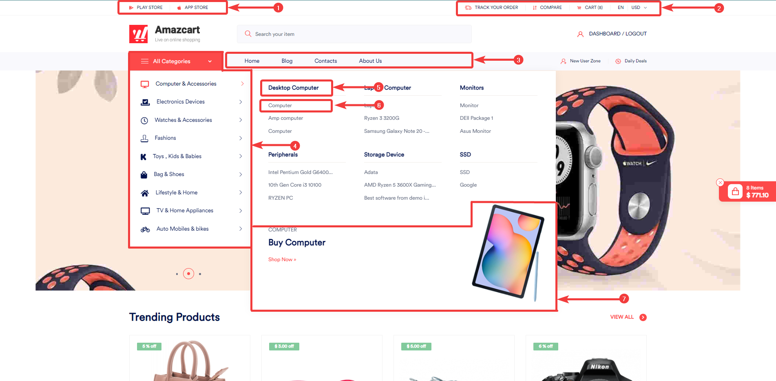The height and width of the screenshot is (381, 776).
Task: Open the floating cart bag icon
Action: pos(735,192)
